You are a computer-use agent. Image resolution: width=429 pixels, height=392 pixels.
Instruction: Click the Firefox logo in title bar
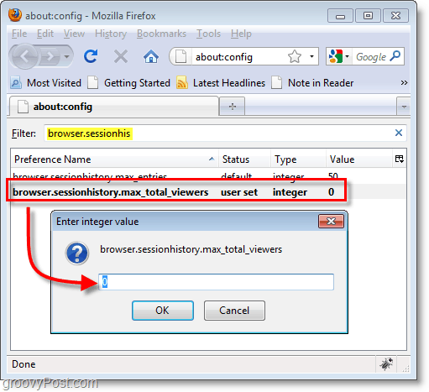tap(15, 15)
